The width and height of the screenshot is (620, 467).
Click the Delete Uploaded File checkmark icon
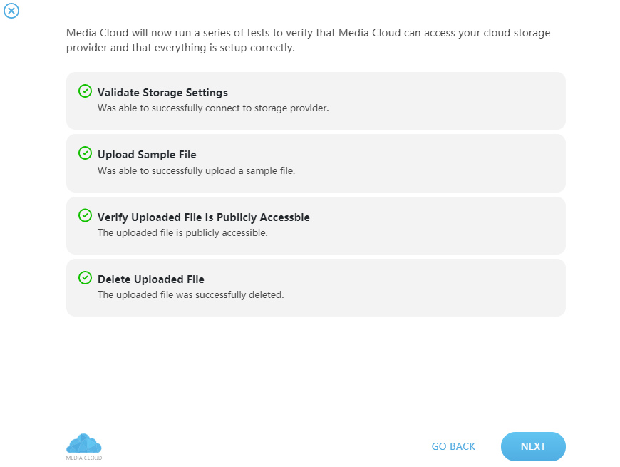point(85,277)
